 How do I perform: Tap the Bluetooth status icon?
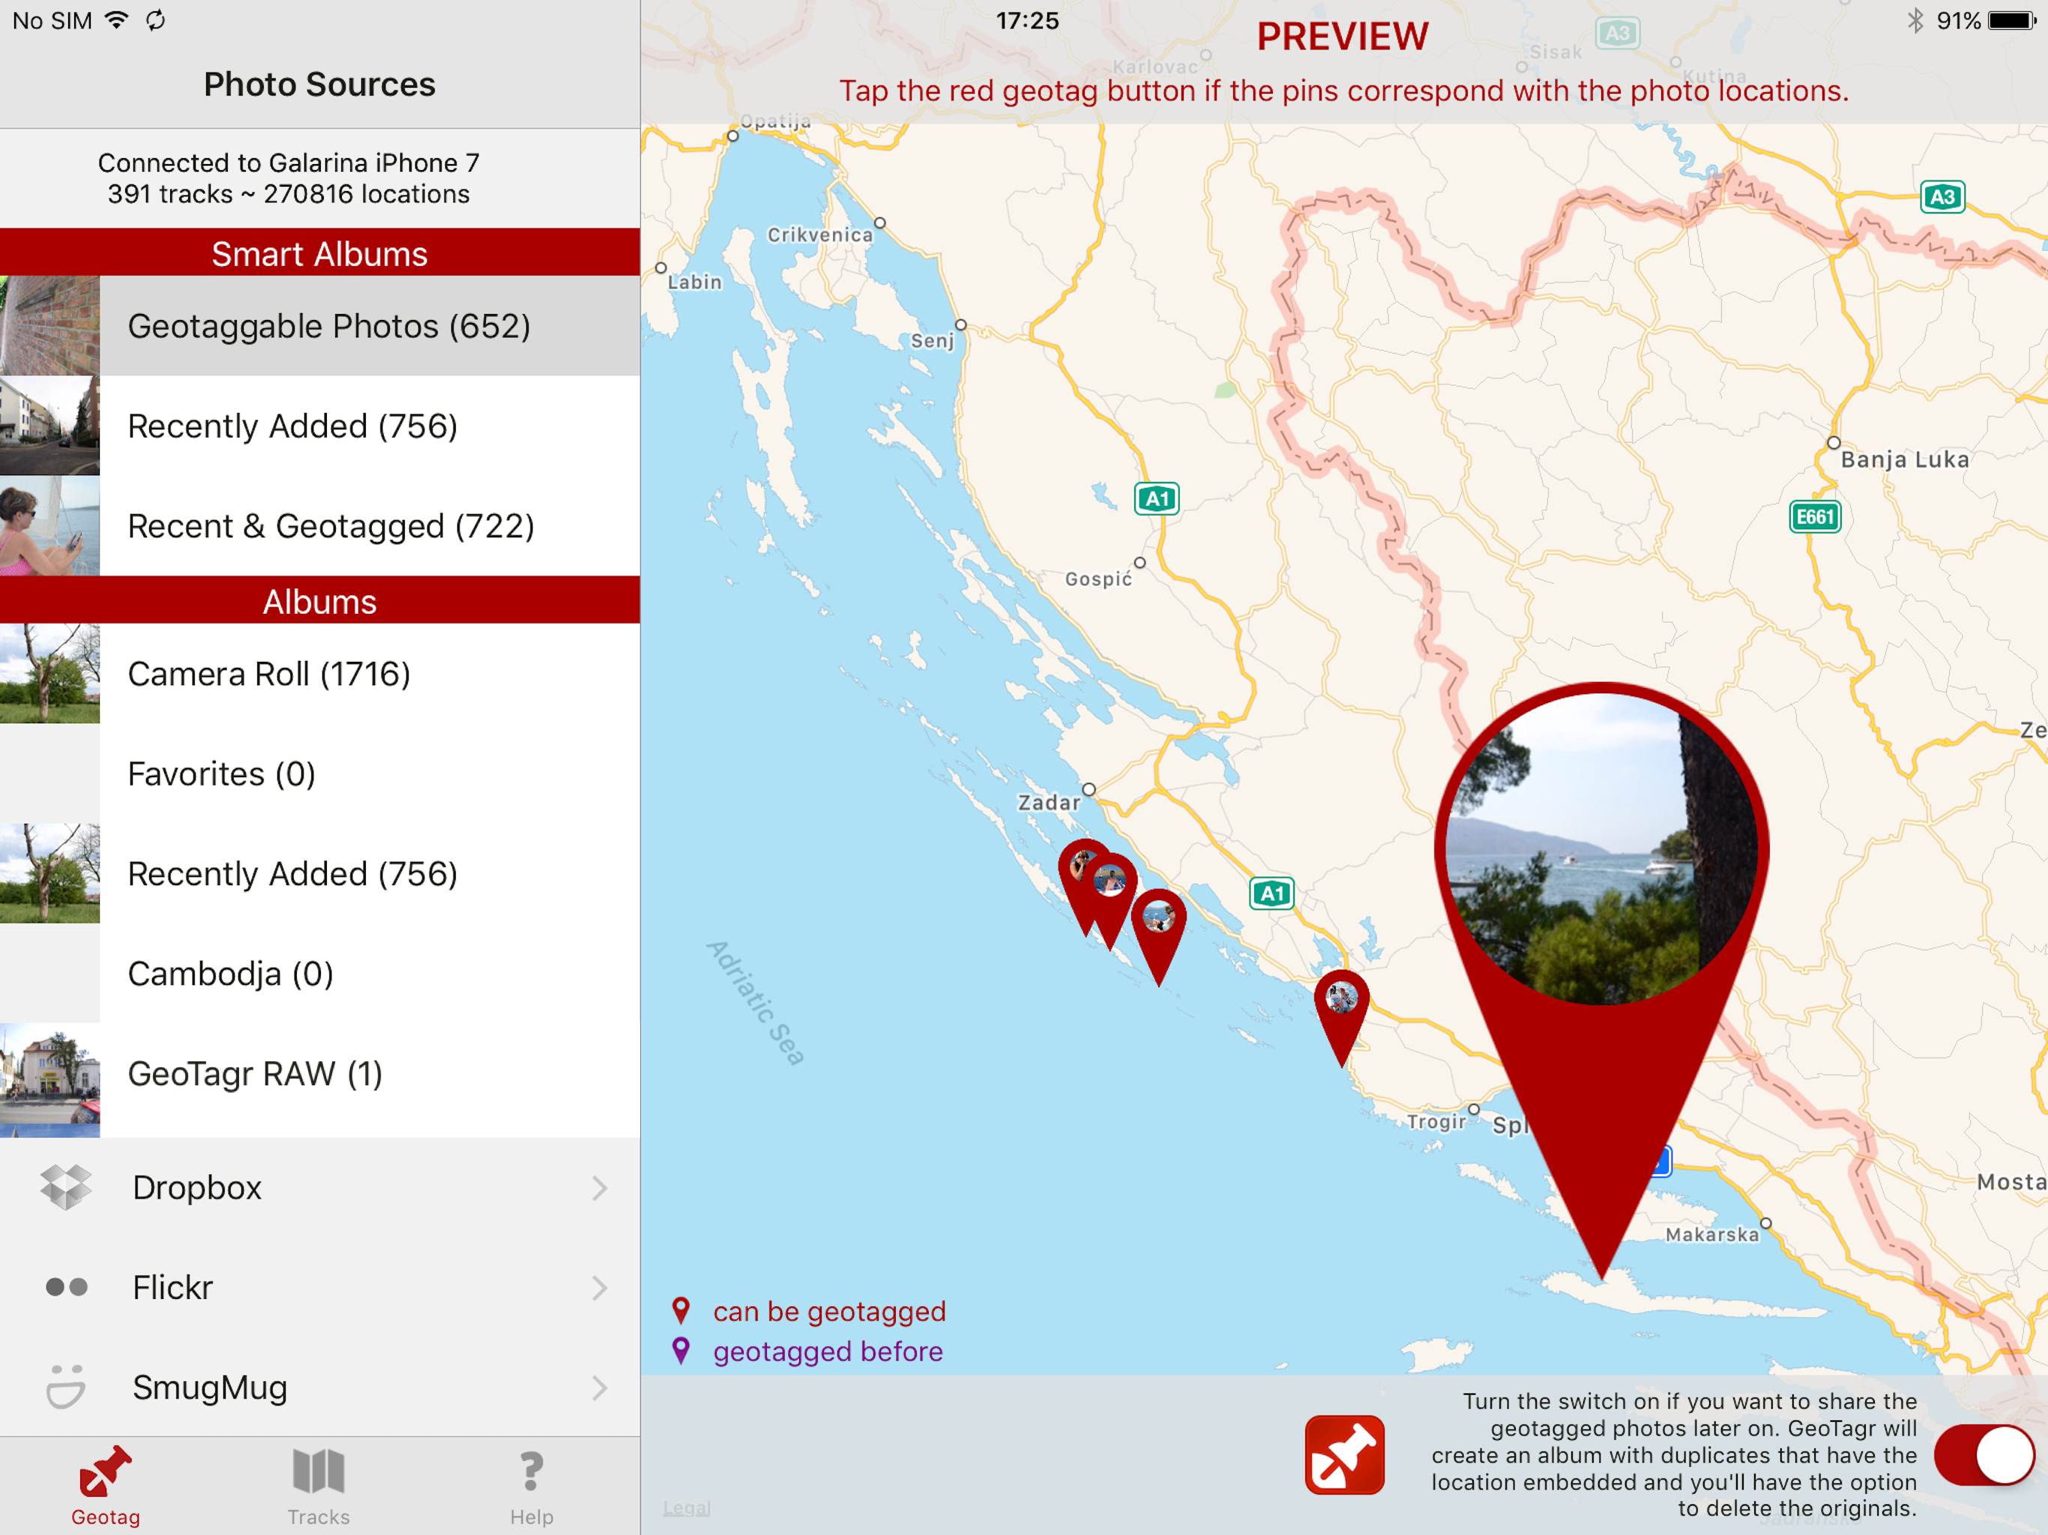click(1915, 20)
